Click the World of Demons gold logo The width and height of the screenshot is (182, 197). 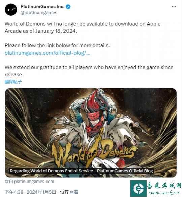94,153
